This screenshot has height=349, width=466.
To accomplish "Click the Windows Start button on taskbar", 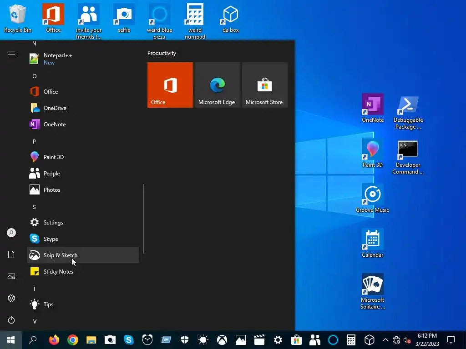I will [x=11, y=340].
